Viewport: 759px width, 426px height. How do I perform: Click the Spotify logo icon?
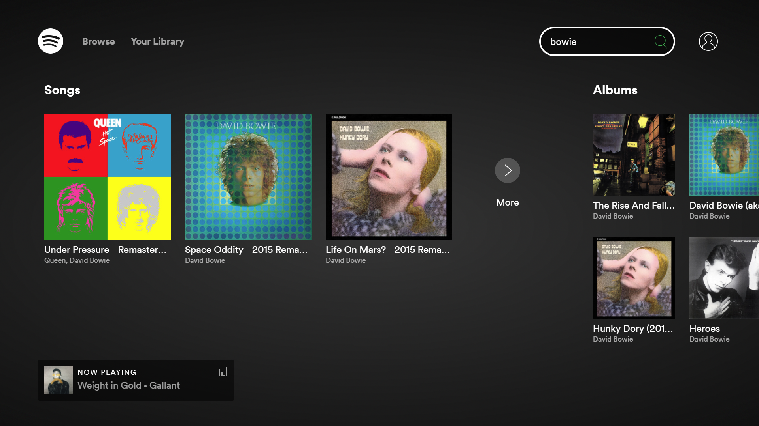tap(51, 41)
